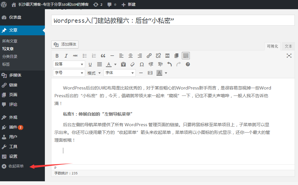The image size is (298, 185).
Task: Switch to the 可视化 visual editor tab
Action: click(x=272, y=46)
